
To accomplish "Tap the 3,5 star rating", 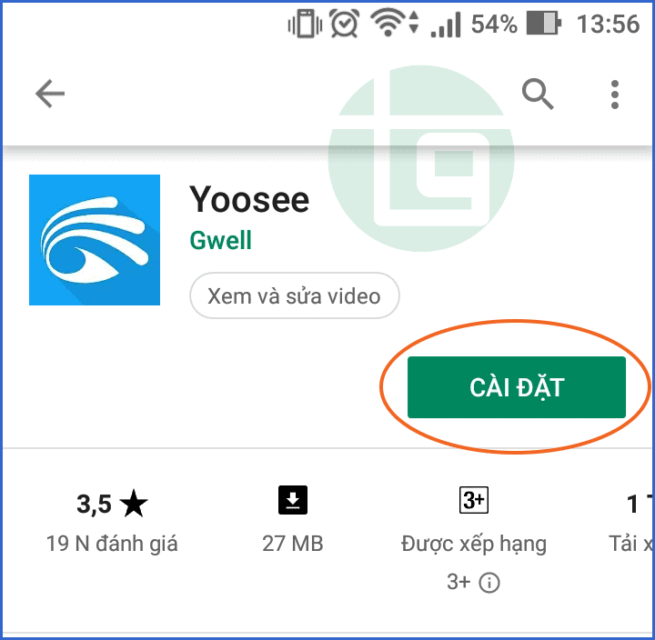I will click(x=112, y=504).
